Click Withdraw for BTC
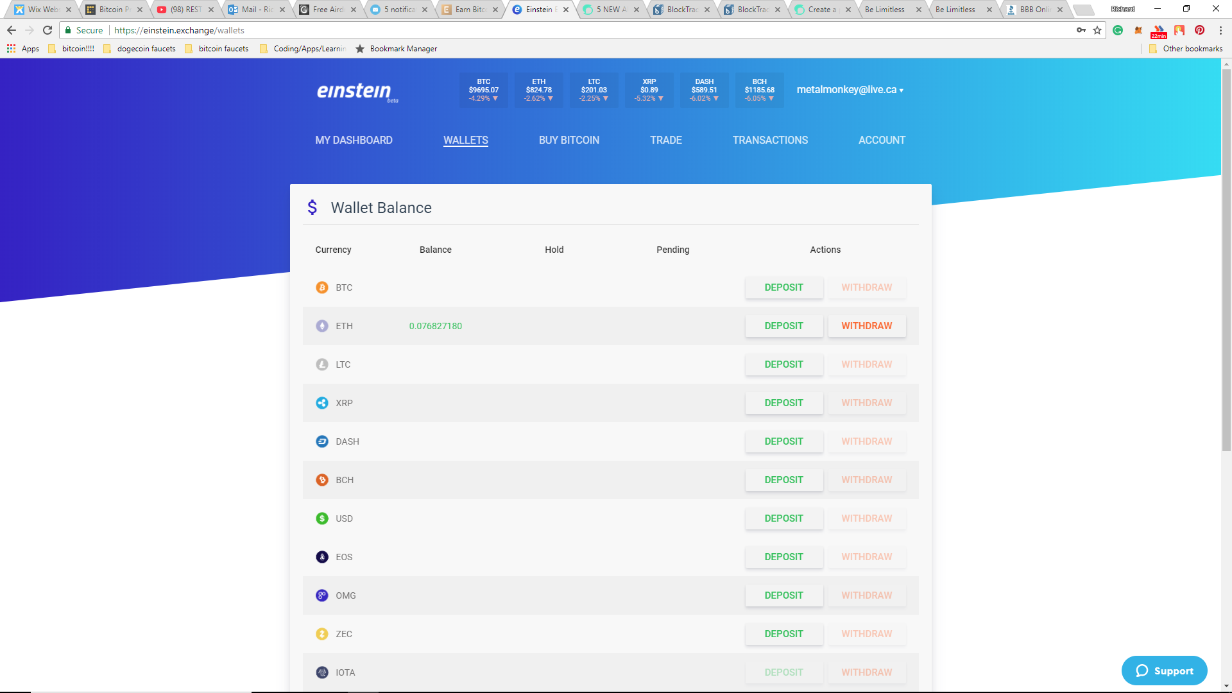The image size is (1232, 693). pos(867,287)
